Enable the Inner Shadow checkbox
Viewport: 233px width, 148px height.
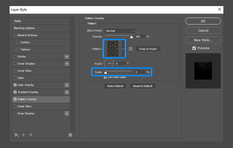[x=15, y=64]
